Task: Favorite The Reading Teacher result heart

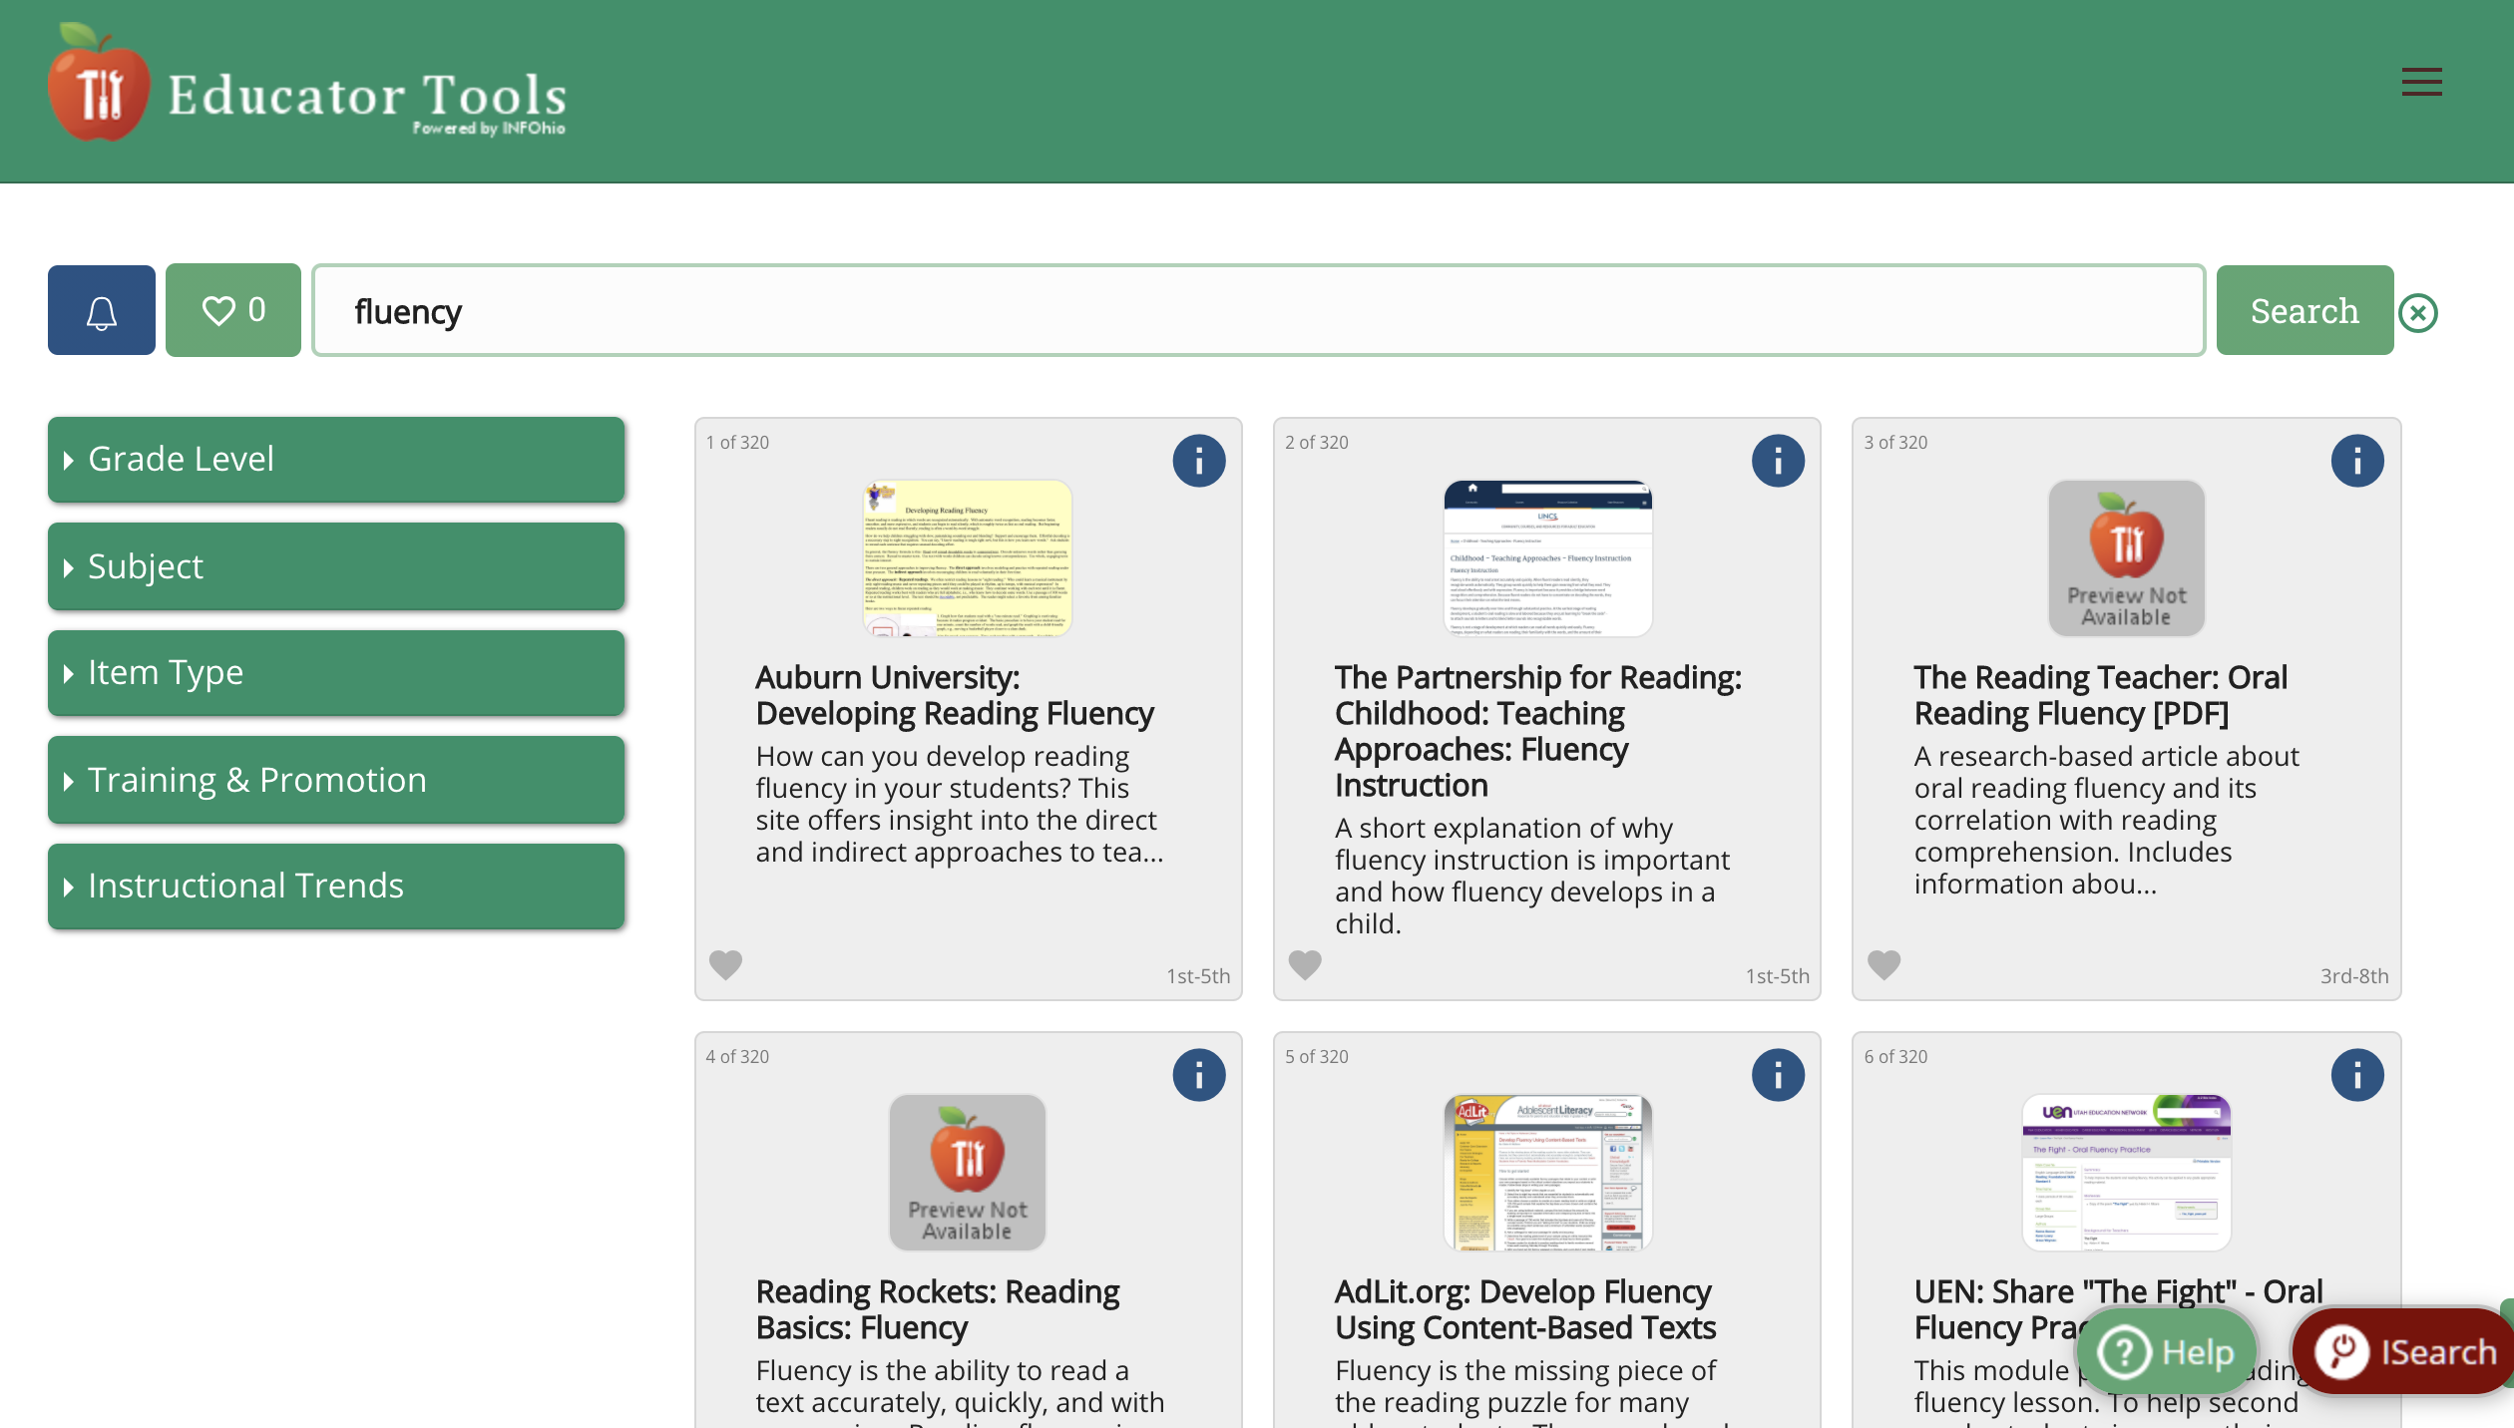Action: 1884,964
